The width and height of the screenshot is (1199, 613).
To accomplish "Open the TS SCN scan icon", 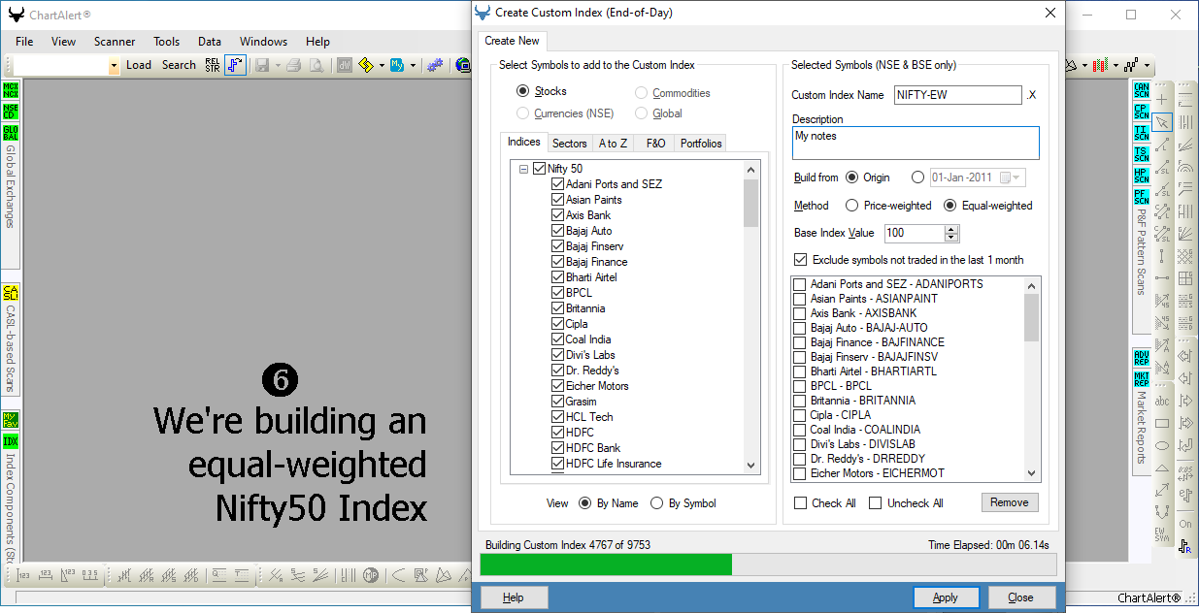I will (1141, 154).
